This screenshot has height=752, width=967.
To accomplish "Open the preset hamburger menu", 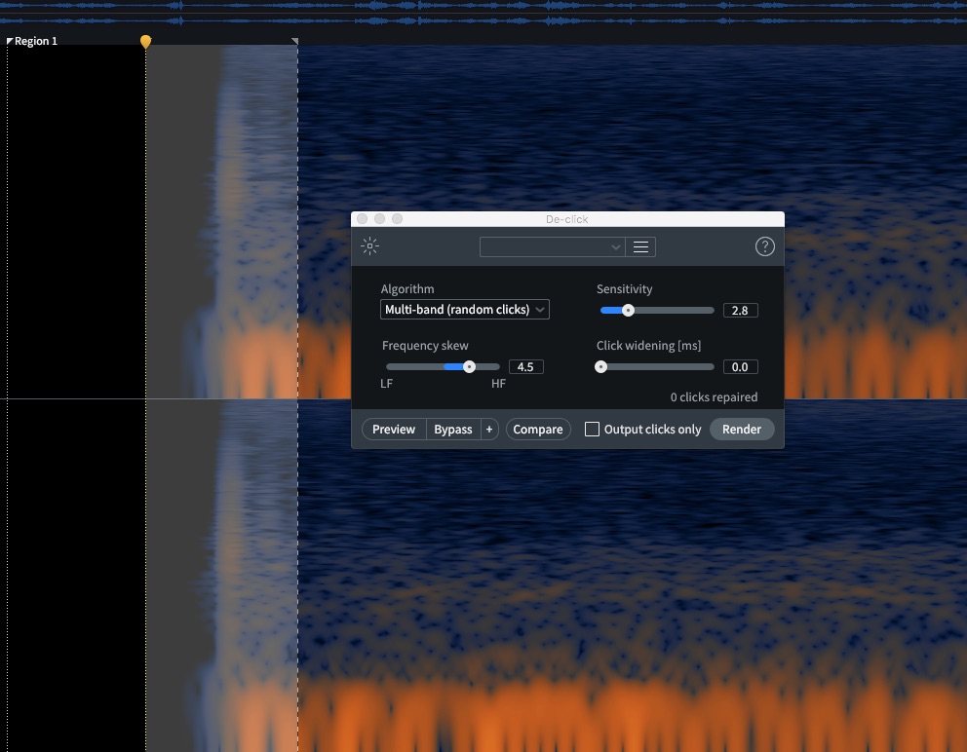I will coord(640,247).
